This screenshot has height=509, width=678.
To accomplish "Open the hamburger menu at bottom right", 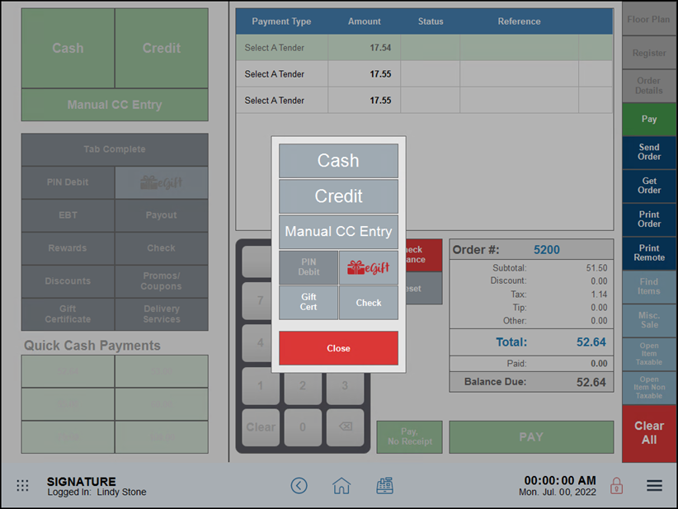I will click(654, 486).
